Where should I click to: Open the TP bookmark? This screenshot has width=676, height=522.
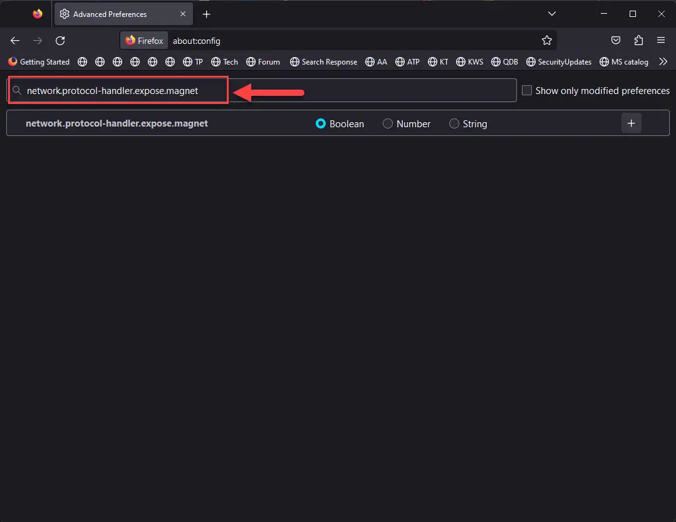[x=193, y=61]
